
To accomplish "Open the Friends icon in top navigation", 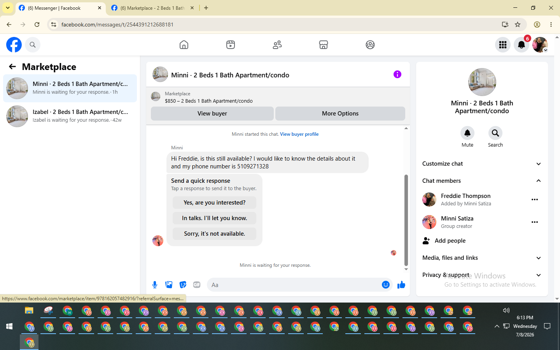I will pyautogui.click(x=277, y=45).
